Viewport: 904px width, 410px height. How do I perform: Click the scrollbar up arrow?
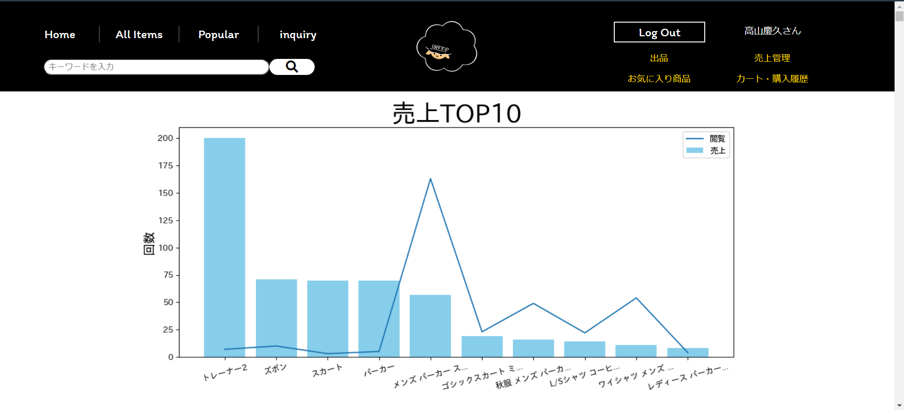coord(899,6)
